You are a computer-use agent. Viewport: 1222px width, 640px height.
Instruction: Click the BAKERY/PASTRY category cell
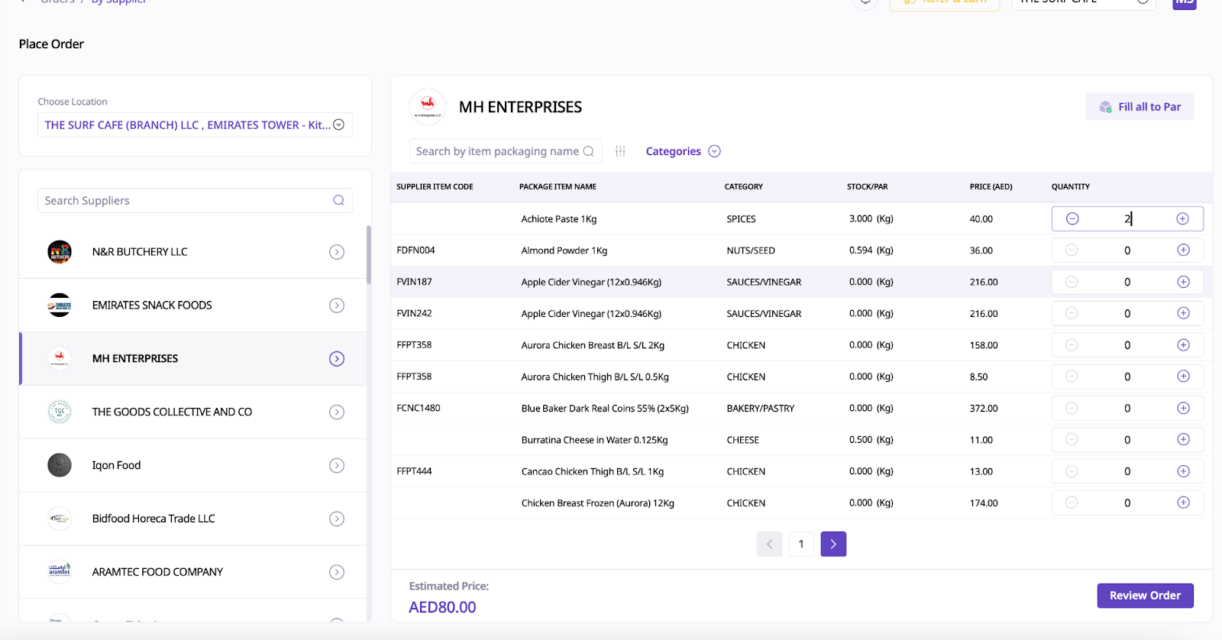point(760,409)
